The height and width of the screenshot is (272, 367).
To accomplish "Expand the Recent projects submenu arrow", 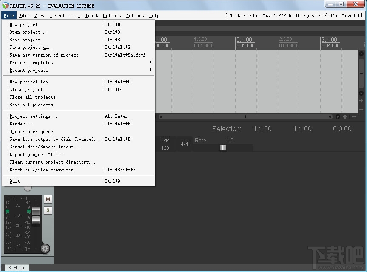I will tap(151, 70).
